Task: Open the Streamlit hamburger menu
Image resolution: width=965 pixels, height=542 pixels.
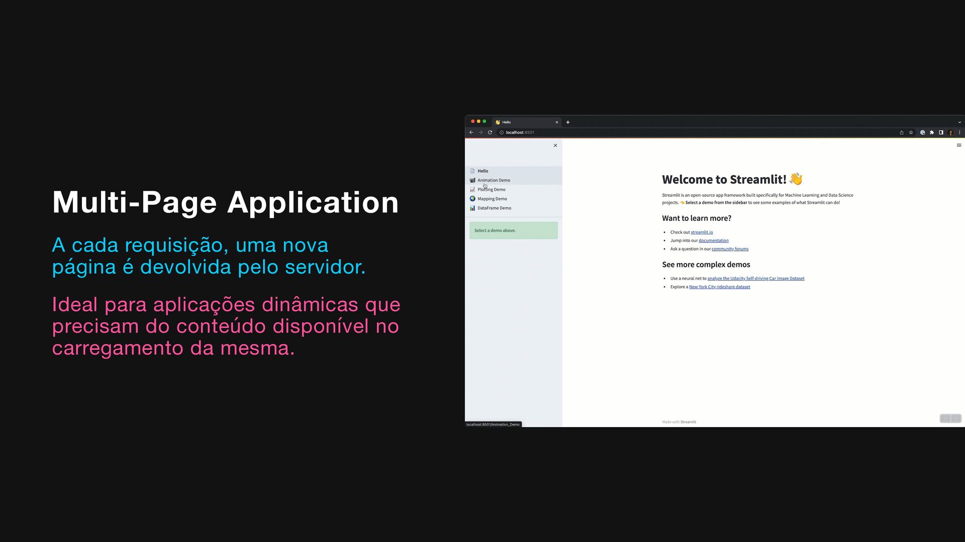Action: pyautogui.click(x=958, y=145)
